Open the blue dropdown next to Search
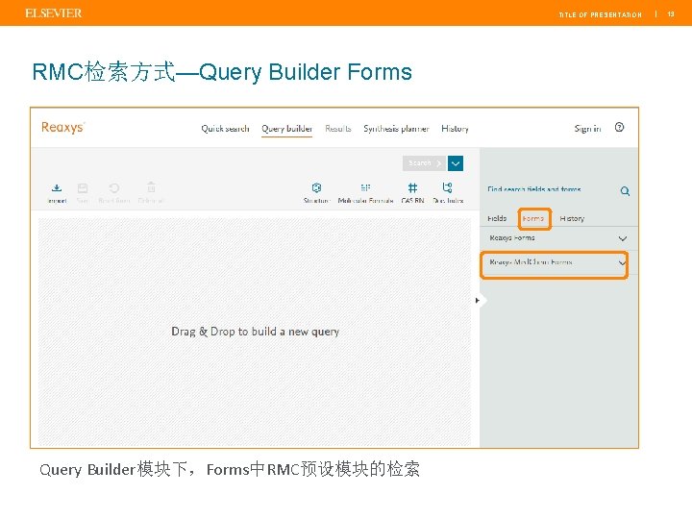The width and height of the screenshot is (692, 519). pos(456,163)
